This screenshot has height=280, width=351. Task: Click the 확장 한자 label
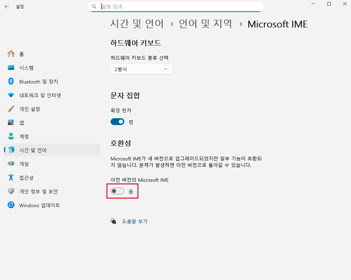click(x=121, y=110)
